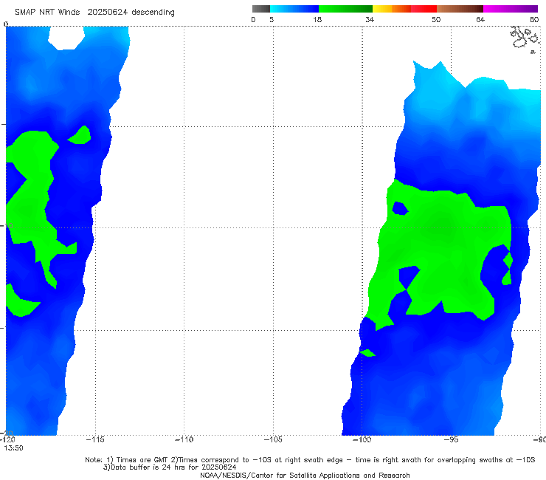Image resolution: width=546 pixels, height=480 pixels.
Task: Click the green 18-34 color bar segment
Action: click(x=345, y=9)
